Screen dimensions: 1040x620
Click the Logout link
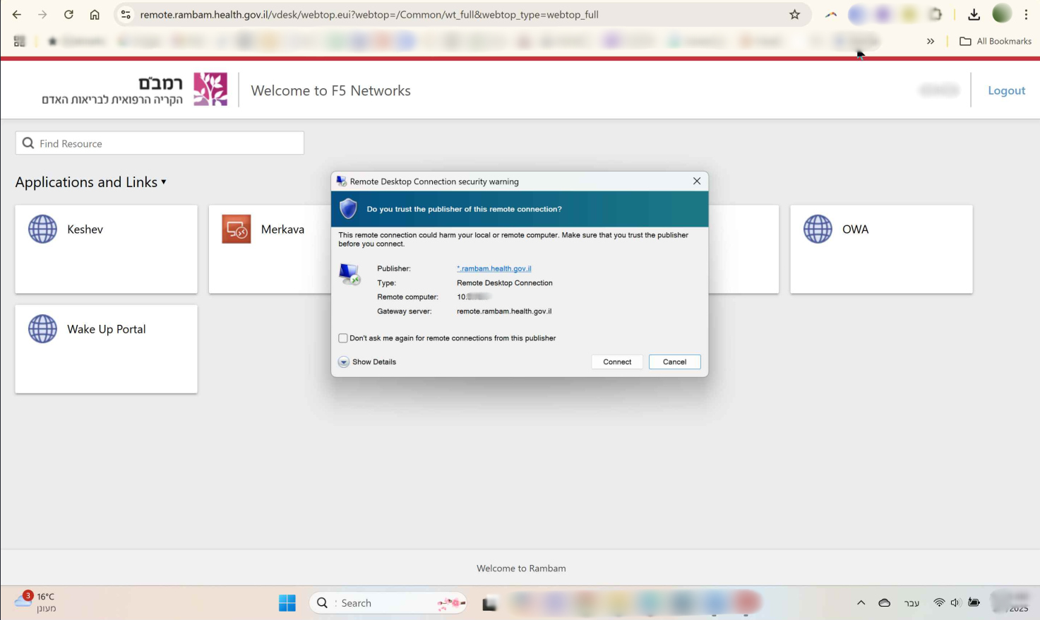1006,90
